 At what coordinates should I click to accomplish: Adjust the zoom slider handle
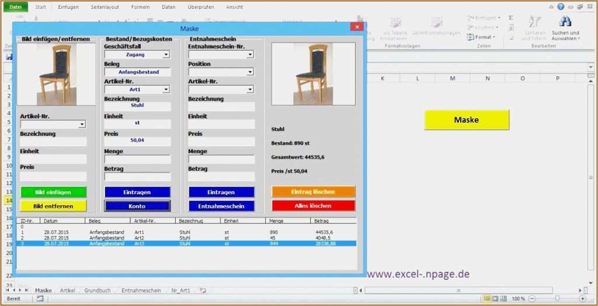[x=557, y=299]
